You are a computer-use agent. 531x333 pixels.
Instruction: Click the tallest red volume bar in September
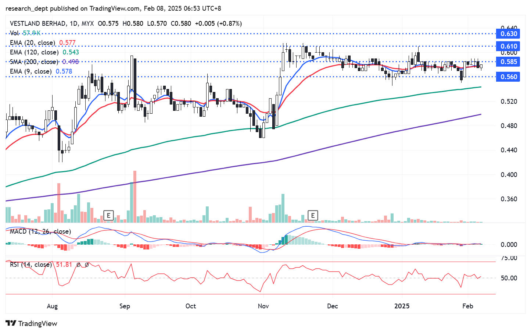coord(135,197)
